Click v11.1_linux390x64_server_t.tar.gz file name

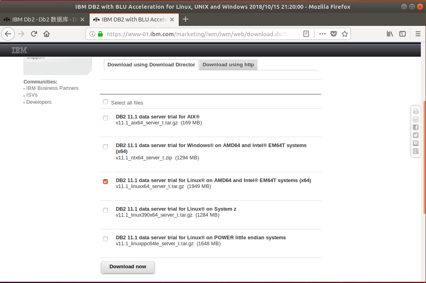(x=154, y=215)
